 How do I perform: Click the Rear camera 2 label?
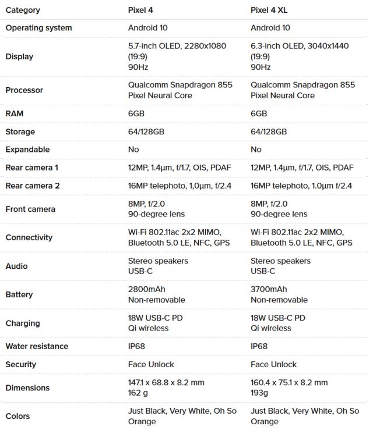point(32,186)
